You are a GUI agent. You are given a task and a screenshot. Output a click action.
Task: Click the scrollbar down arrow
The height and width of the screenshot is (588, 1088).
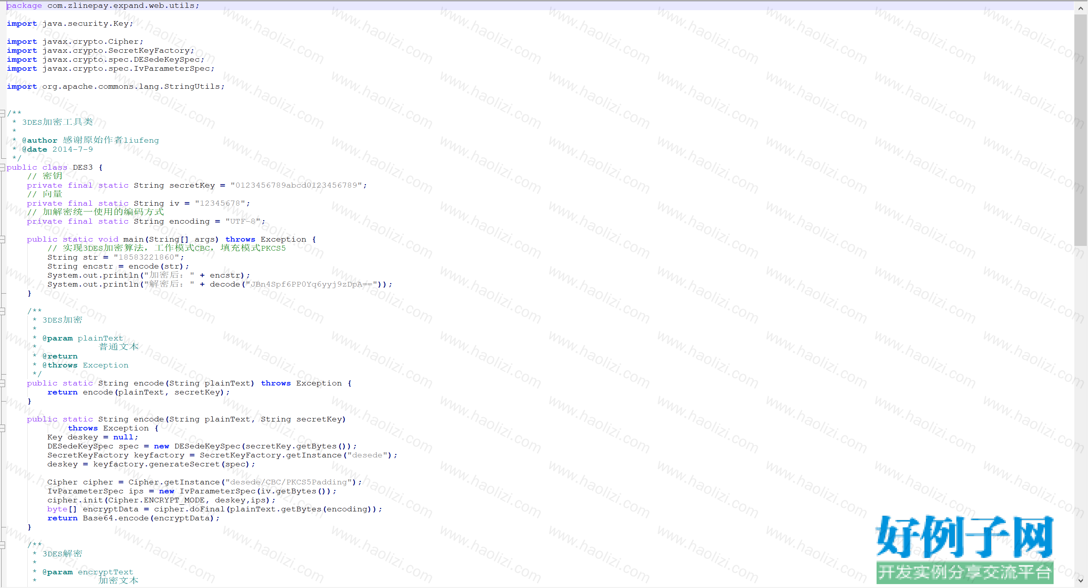pos(1081,581)
